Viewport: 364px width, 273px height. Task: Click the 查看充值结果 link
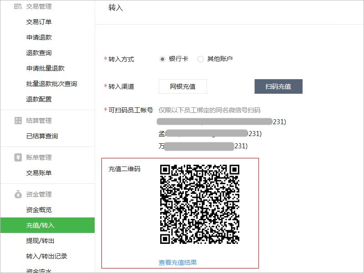[x=177, y=263]
